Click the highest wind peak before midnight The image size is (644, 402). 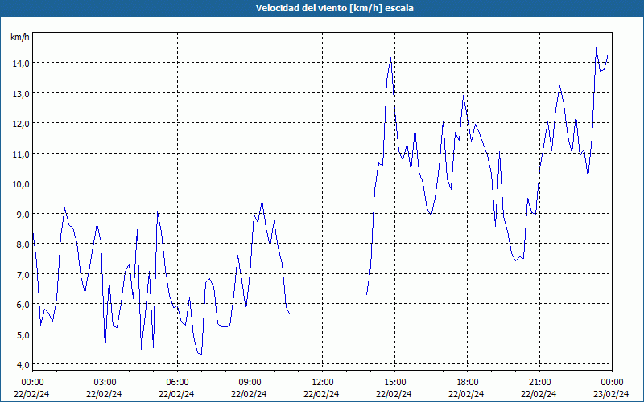click(596, 48)
